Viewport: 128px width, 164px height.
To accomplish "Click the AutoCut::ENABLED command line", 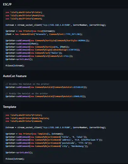I will click(x=46, y=96).
